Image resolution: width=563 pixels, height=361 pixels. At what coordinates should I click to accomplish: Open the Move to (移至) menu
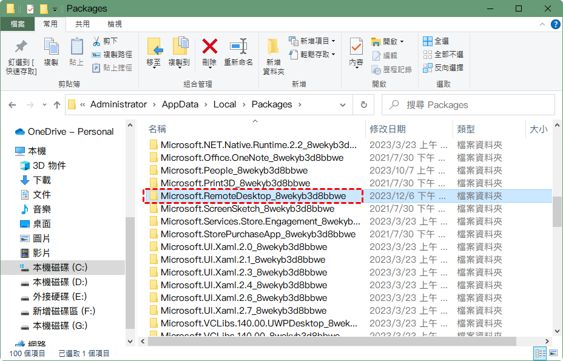tap(155, 52)
